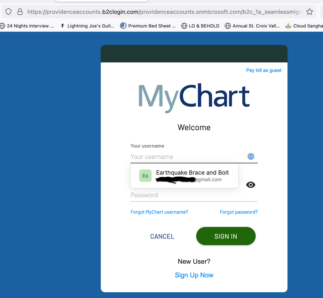
Task: Click the Sign Up Now link
Action: (x=194, y=275)
